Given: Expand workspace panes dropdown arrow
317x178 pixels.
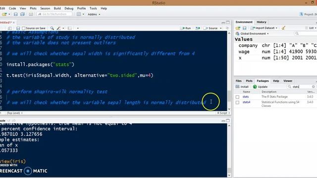Looking at the screenshot, I should tap(83, 14).
